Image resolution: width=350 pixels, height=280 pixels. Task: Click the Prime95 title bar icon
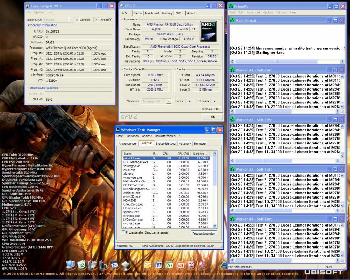pos(231,6)
